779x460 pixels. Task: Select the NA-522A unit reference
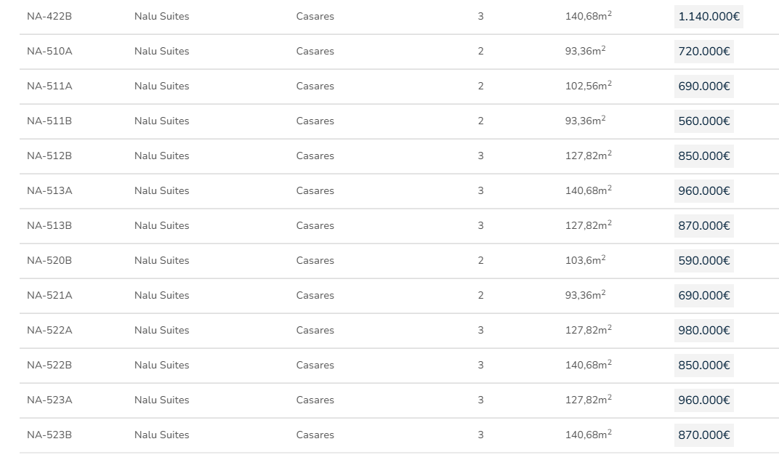[49, 331]
